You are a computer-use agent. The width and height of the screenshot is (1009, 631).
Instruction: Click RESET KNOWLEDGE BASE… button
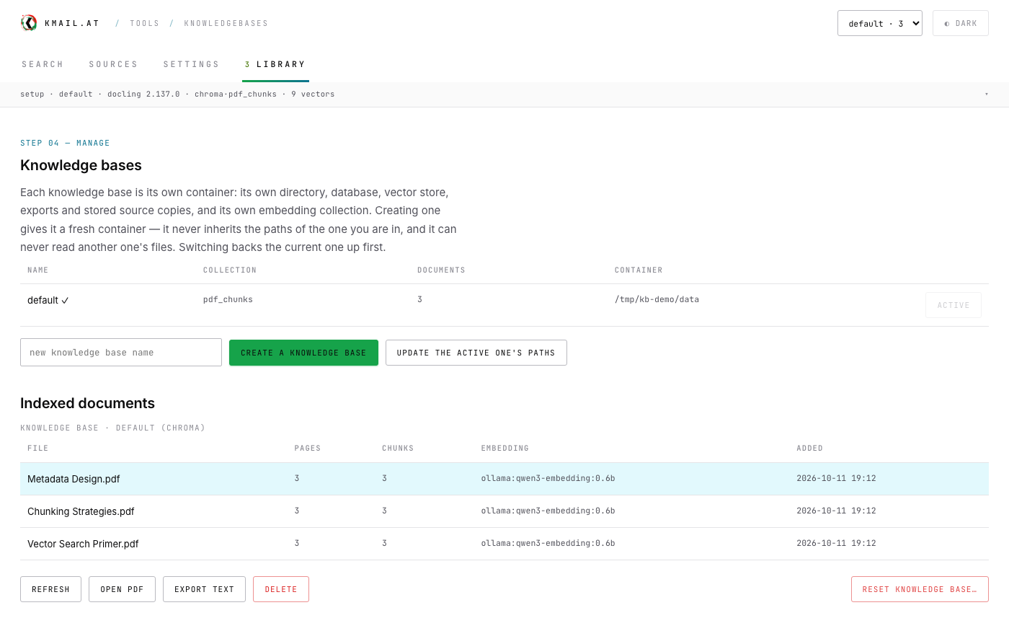tap(920, 589)
